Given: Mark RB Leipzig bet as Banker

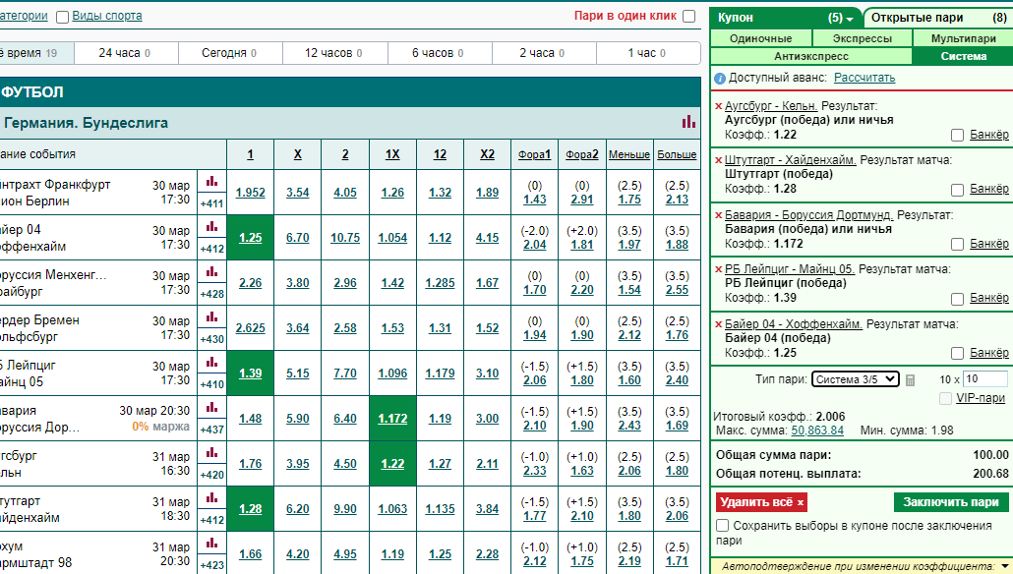Looking at the screenshot, I should coord(958,299).
